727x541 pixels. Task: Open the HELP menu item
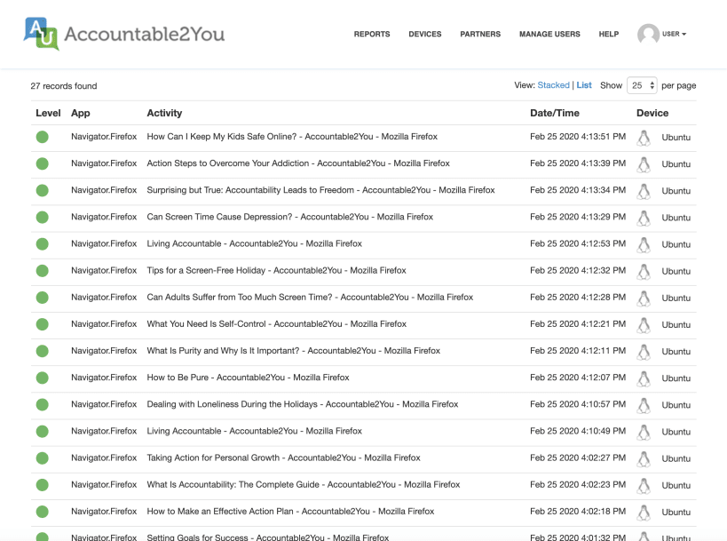point(609,35)
